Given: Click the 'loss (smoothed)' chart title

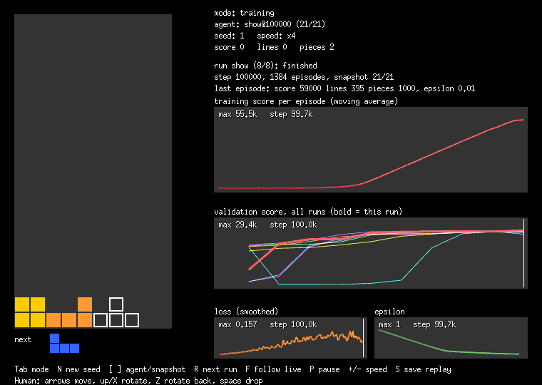Looking at the screenshot, I should [246, 312].
